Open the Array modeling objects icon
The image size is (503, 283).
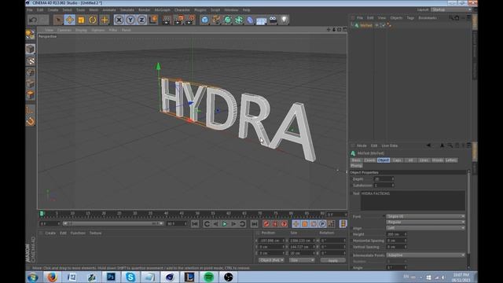point(239,20)
